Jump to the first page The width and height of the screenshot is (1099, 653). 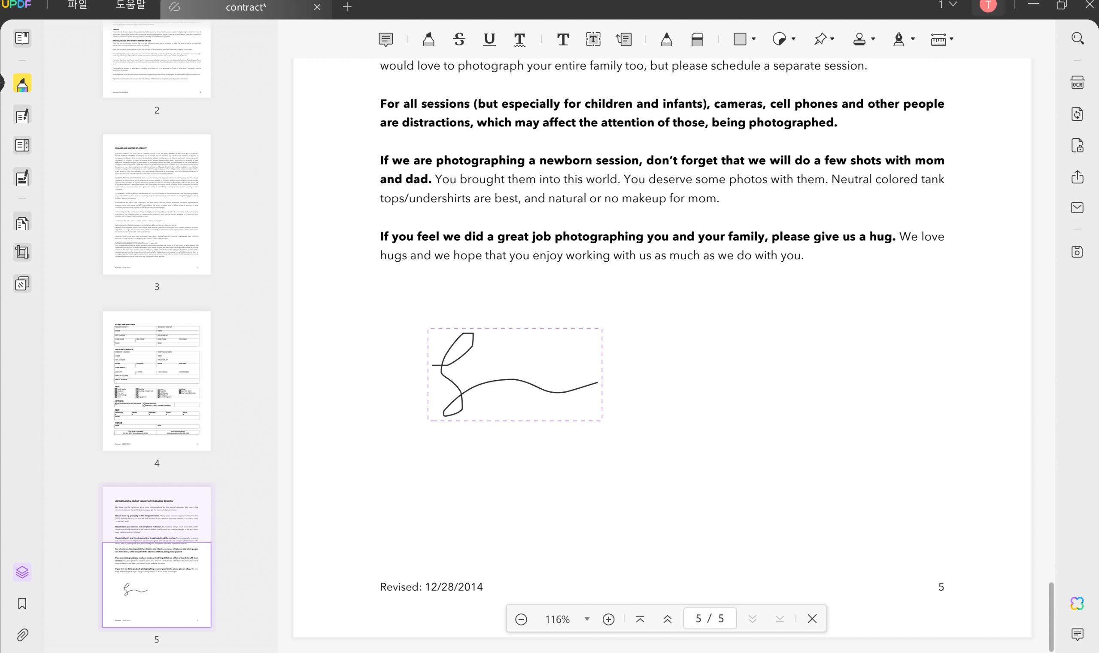(x=640, y=619)
